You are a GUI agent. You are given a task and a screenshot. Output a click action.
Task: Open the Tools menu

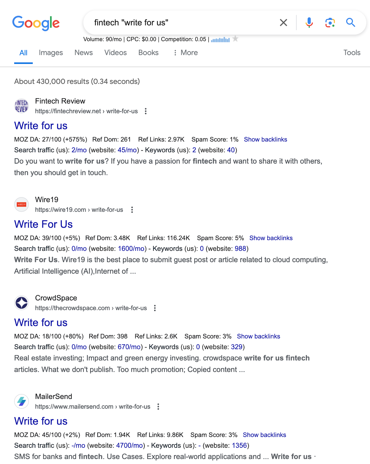352,52
